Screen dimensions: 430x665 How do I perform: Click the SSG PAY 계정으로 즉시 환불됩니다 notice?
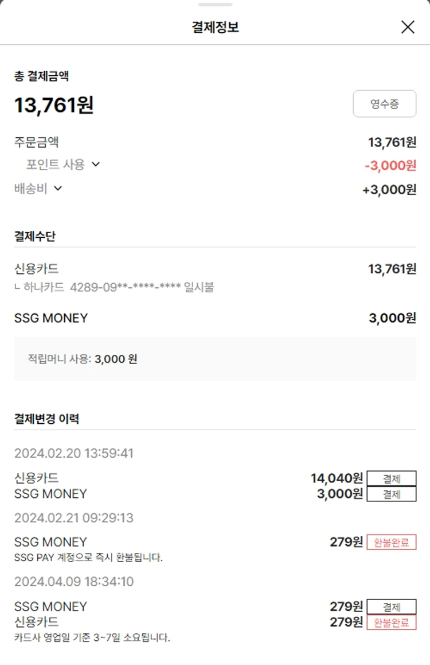coord(88,557)
